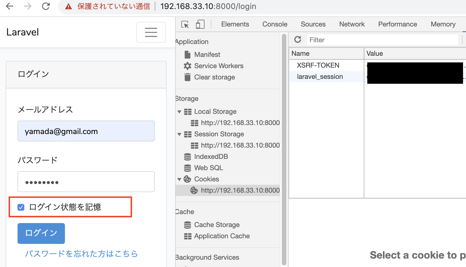Toggle the device toolbar icon
Viewport: 466px width, 267px height.
click(x=200, y=25)
